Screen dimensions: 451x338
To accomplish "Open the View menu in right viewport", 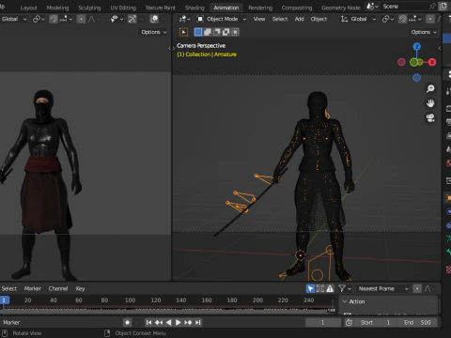I will click(x=259, y=19).
